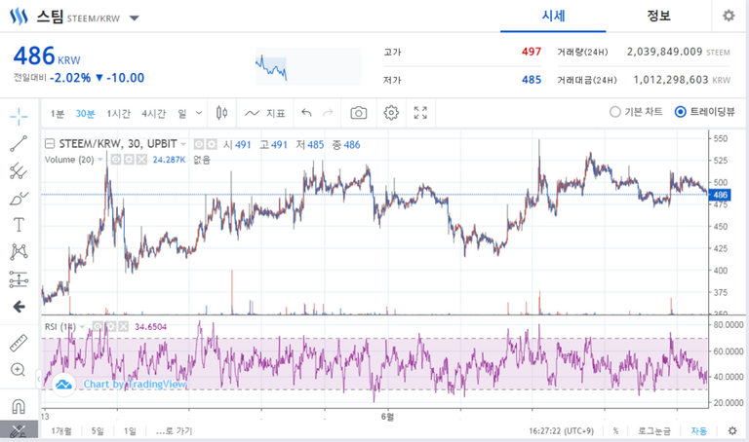Select the brush drawing tool

pyautogui.click(x=19, y=198)
